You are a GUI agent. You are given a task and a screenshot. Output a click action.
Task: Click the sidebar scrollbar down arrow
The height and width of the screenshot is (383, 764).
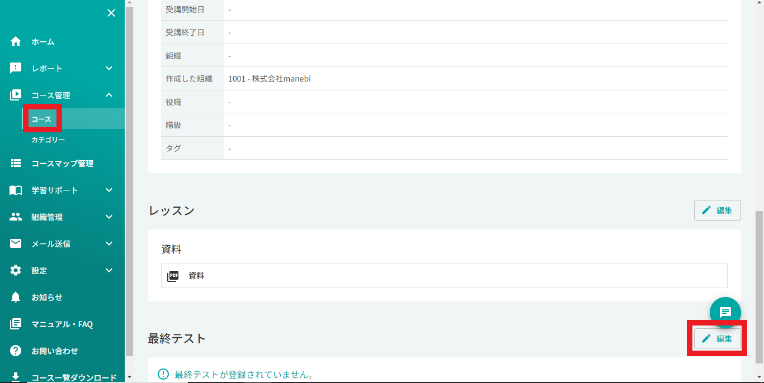129,377
